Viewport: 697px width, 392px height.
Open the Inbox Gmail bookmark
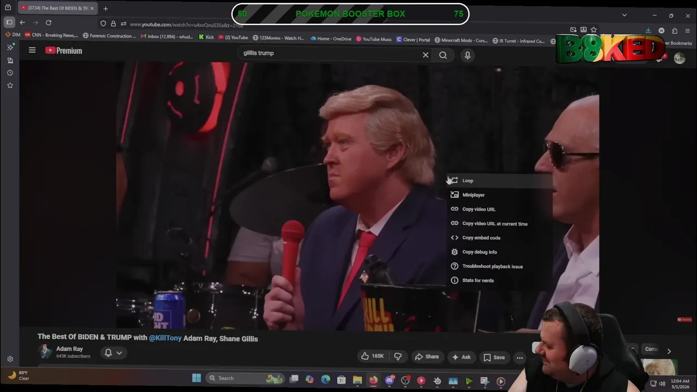click(167, 36)
